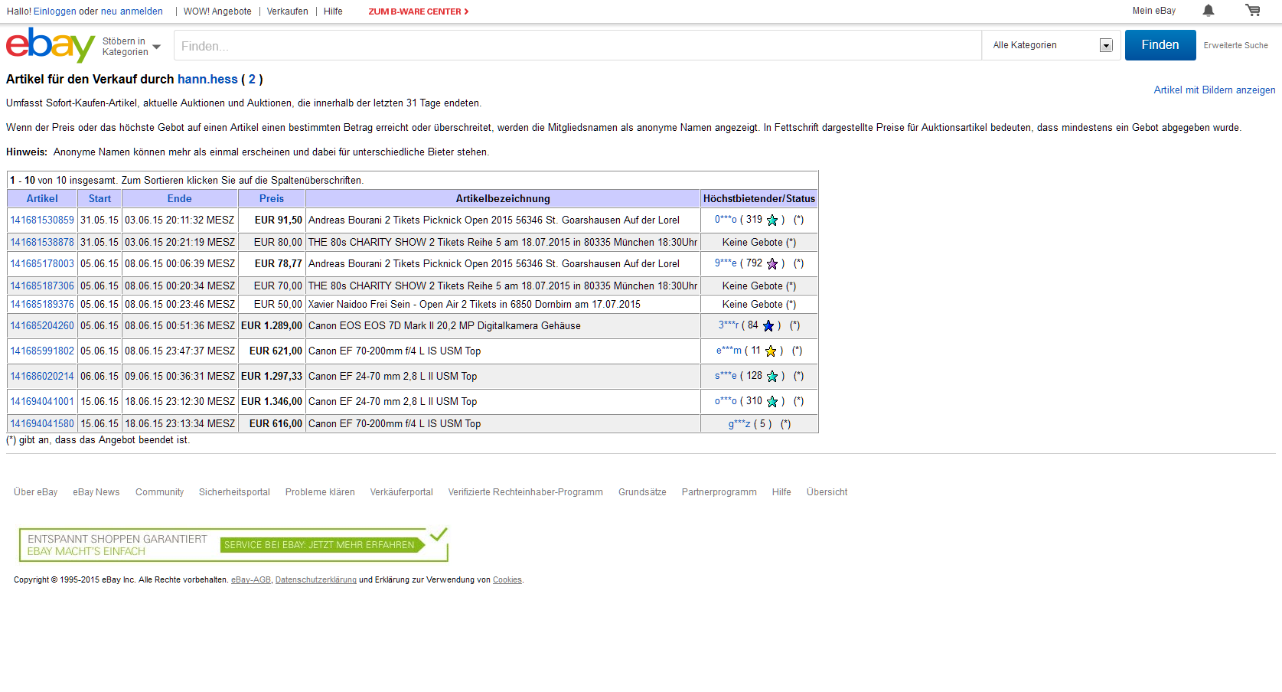Open item number 141686020214

tap(42, 377)
